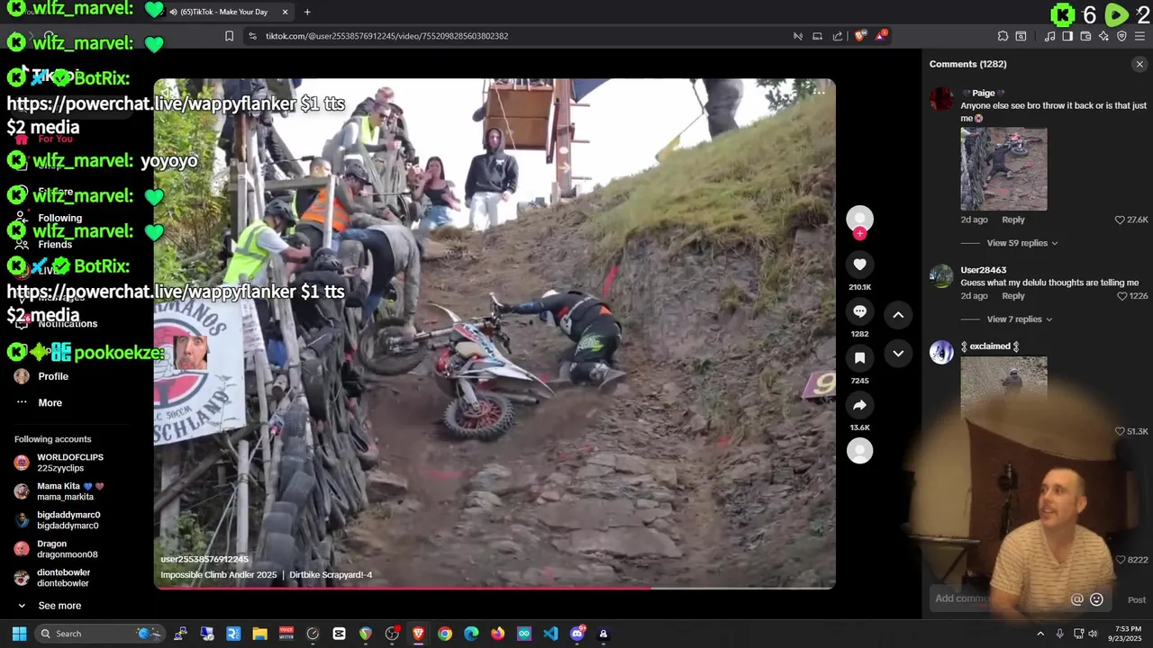Close the Comments panel

point(1139,64)
